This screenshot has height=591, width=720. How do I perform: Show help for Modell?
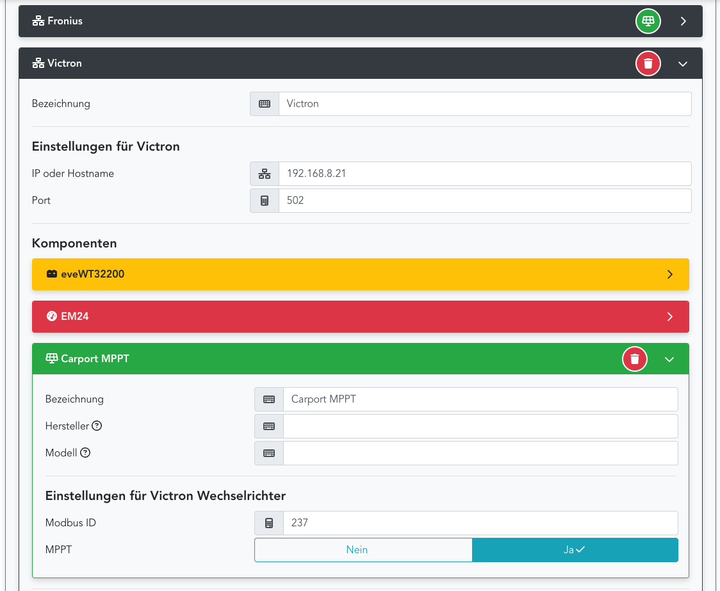click(85, 453)
